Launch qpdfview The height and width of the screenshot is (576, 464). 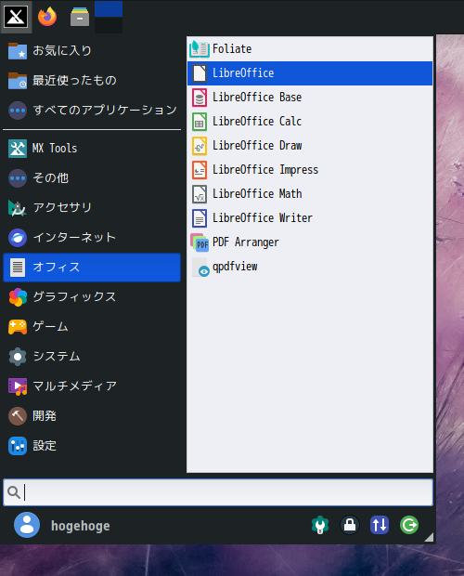(x=310, y=267)
